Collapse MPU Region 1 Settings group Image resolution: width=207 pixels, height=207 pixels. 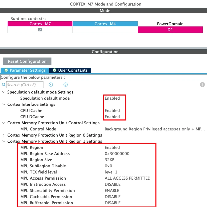coord(4,141)
